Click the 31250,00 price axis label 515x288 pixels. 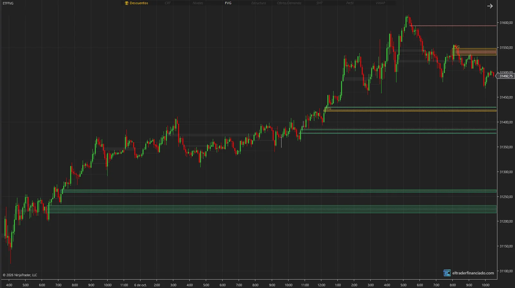(506, 196)
